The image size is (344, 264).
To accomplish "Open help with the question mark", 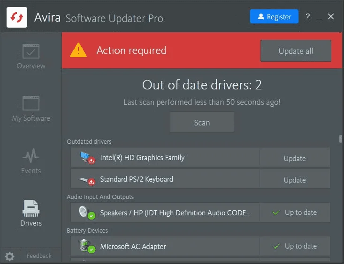I will click(308, 17).
